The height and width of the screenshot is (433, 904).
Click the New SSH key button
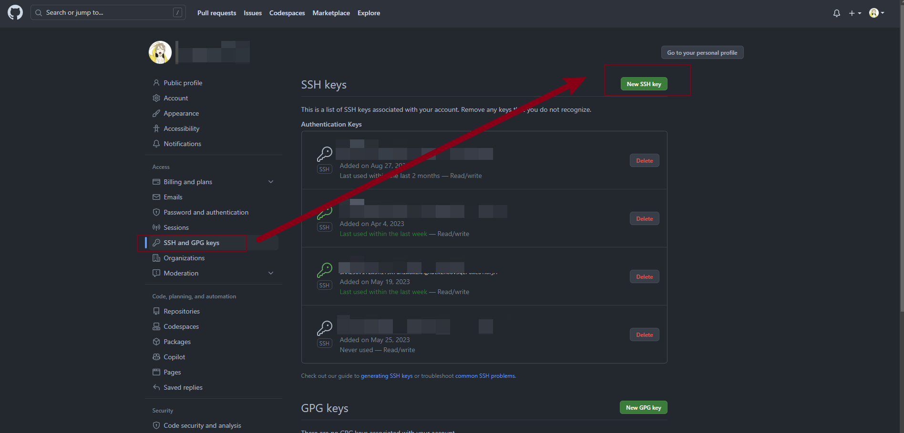tap(644, 84)
